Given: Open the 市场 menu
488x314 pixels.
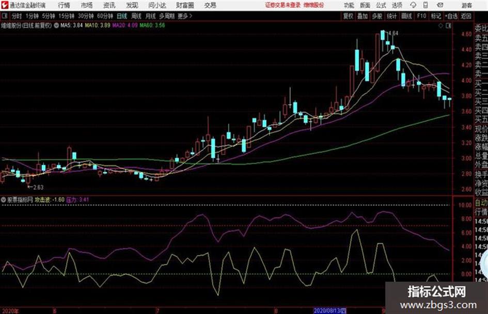Looking at the screenshot, I should 87,5.
